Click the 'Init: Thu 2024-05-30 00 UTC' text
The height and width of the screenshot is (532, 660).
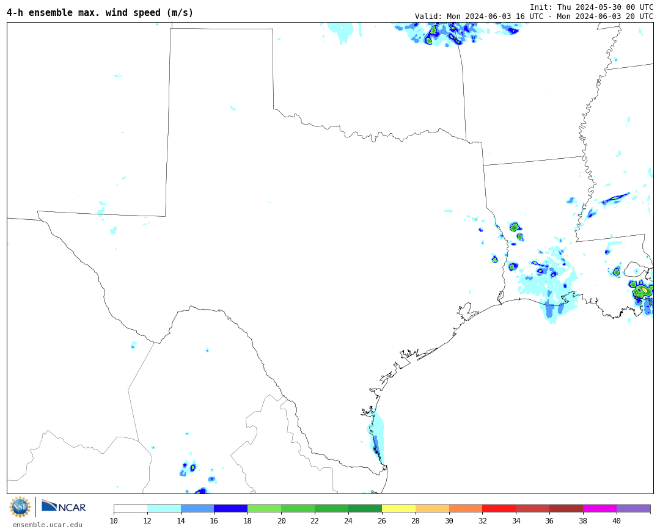coord(592,7)
